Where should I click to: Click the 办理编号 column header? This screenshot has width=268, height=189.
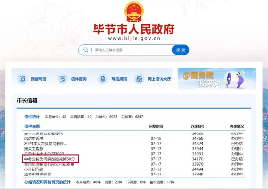[x=198, y=127]
